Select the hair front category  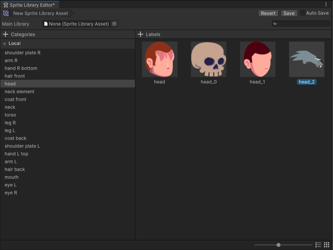coord(15,76)
